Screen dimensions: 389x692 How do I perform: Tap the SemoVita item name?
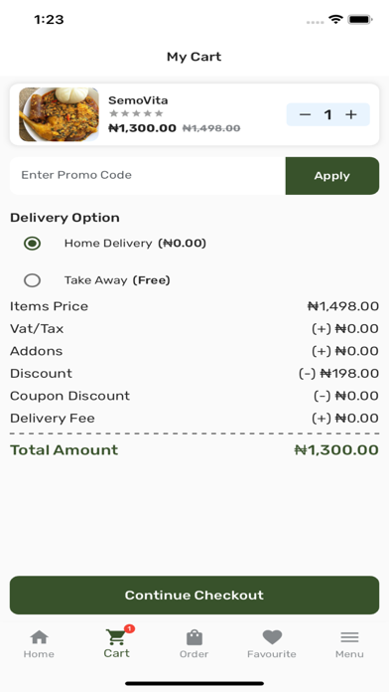tap(138, 100)
